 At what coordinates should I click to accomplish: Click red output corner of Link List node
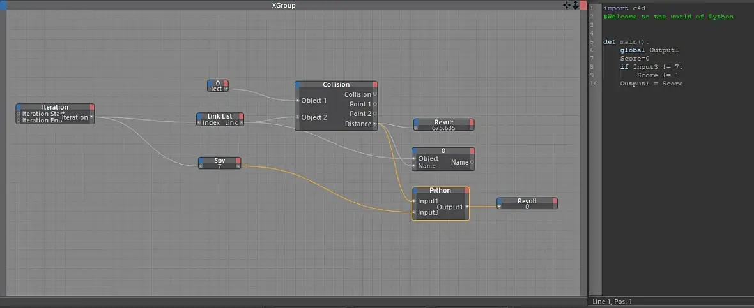242,116
